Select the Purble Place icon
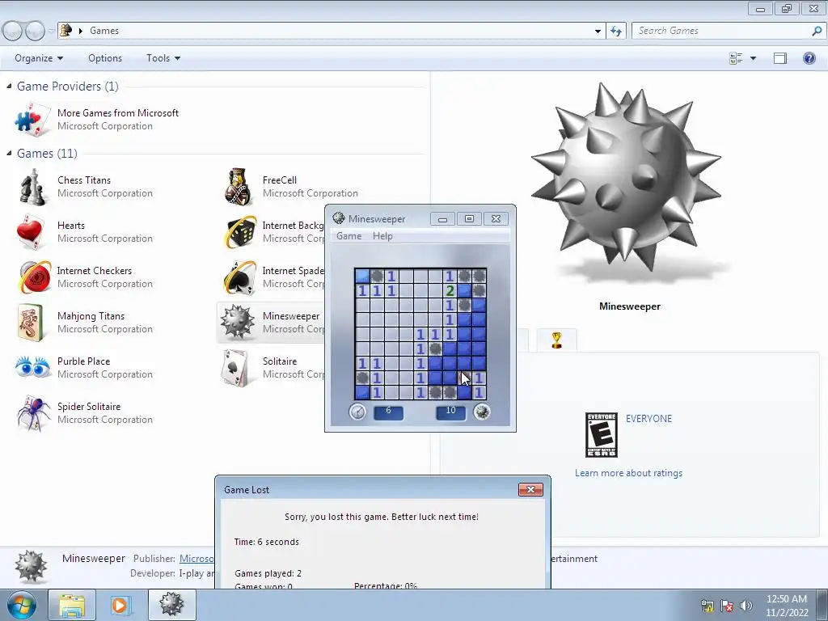The image size is (828, 621). coord(32,366)
